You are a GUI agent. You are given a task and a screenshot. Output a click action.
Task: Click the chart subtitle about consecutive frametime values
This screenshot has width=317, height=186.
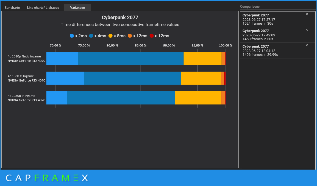pos(120,25)
